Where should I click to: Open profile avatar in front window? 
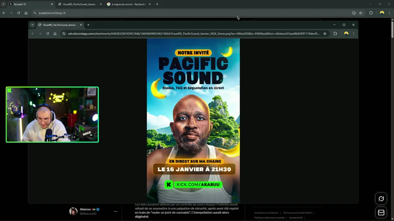coord(346,33)
